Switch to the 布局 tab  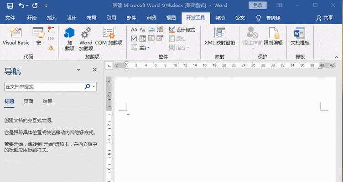point(91,18)
